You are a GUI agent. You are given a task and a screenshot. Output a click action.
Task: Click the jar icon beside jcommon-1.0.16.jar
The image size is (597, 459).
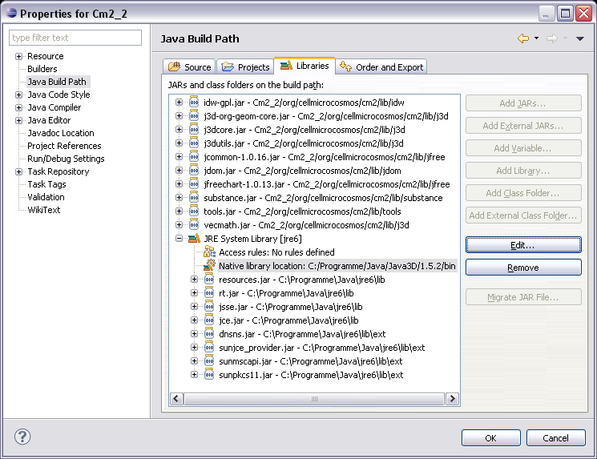(x=194, y=156)
